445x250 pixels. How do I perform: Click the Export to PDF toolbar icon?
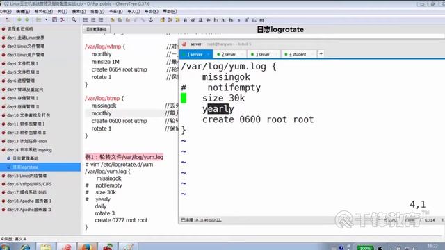[62, 20]
